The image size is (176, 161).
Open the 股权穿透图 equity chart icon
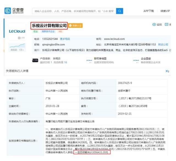89,60
